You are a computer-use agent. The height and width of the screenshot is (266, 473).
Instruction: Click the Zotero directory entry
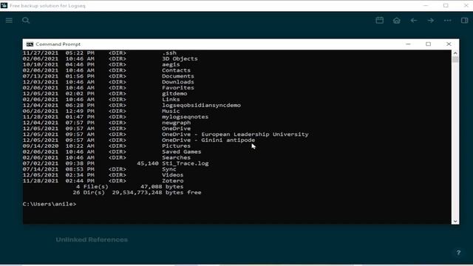[172, 181]
